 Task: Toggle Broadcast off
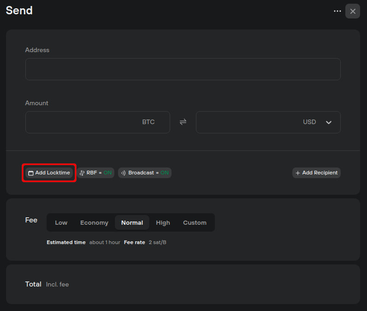[145, 173]
